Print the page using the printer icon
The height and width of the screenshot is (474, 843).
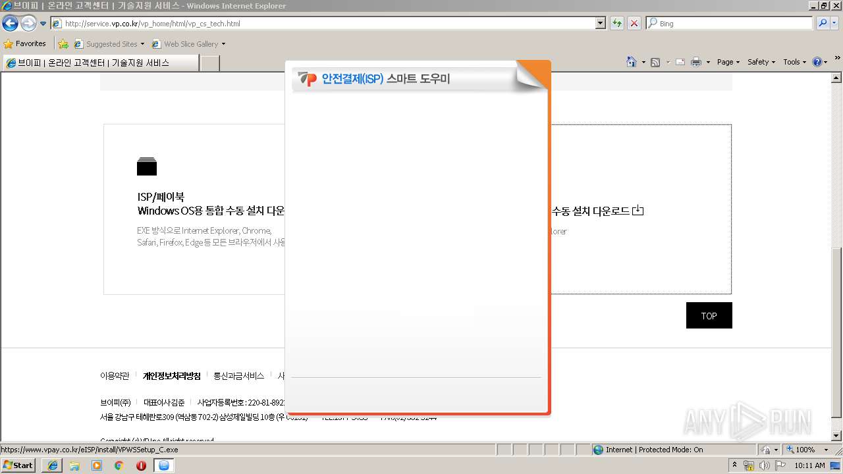pyautogui.click(x=696, y=62)
